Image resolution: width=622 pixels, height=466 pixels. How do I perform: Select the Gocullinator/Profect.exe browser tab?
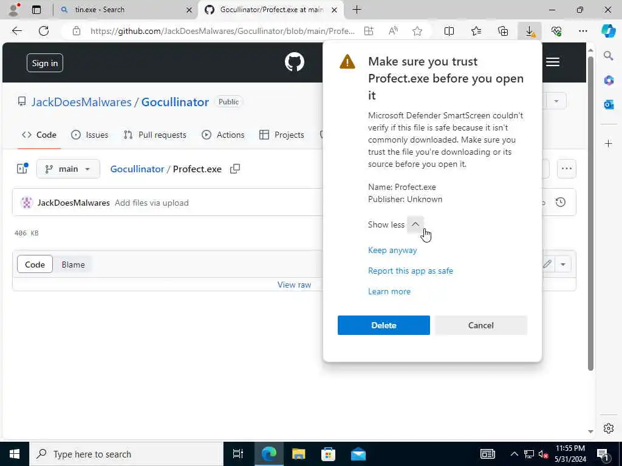(x=272, y=10)
